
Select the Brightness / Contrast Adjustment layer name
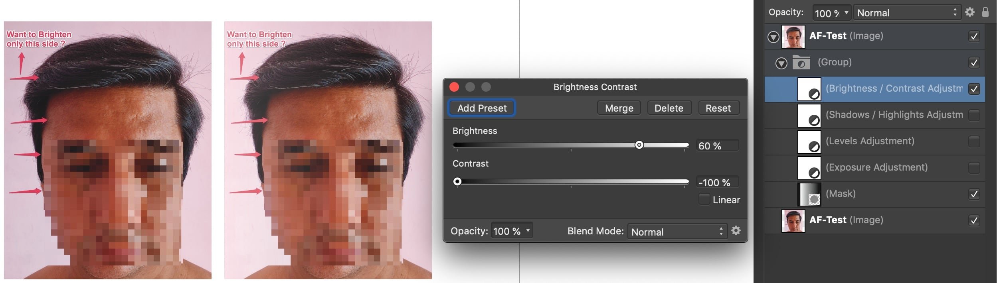pos(894,88)
